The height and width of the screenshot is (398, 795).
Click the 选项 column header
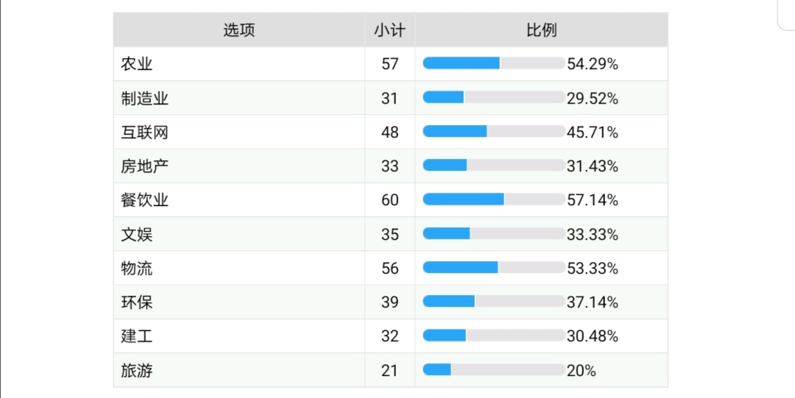click(239, 30)
